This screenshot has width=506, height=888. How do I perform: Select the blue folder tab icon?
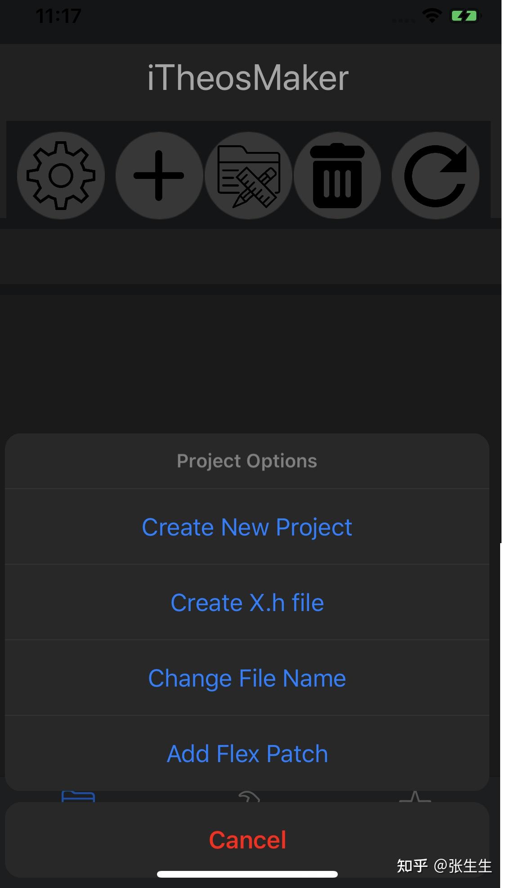coord(78,796)
